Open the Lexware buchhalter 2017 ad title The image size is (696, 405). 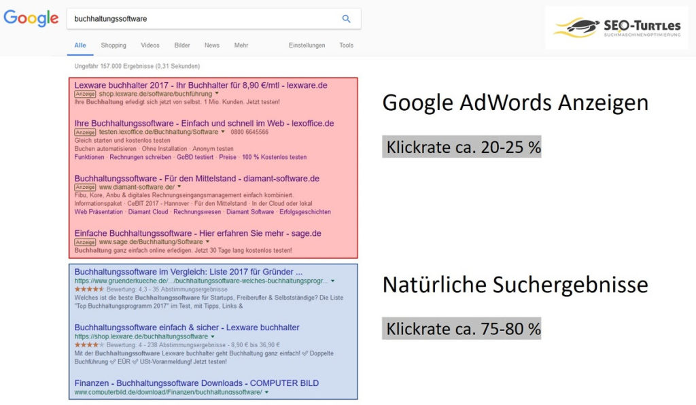point(201,85)
